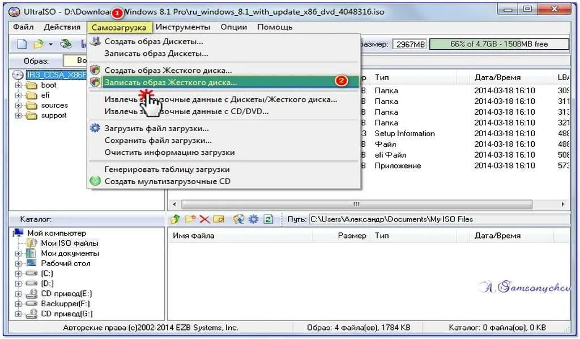Select the efi Файл type cell

(x=390, y=155)
